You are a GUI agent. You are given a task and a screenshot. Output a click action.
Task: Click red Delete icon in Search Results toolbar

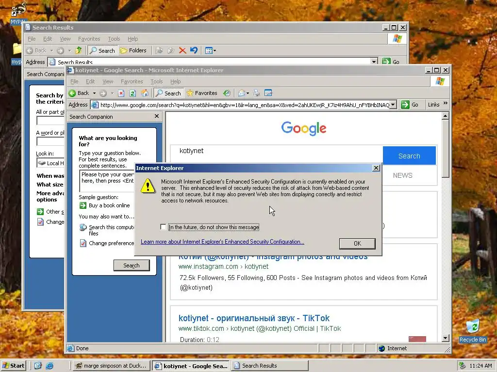[182, 50]
